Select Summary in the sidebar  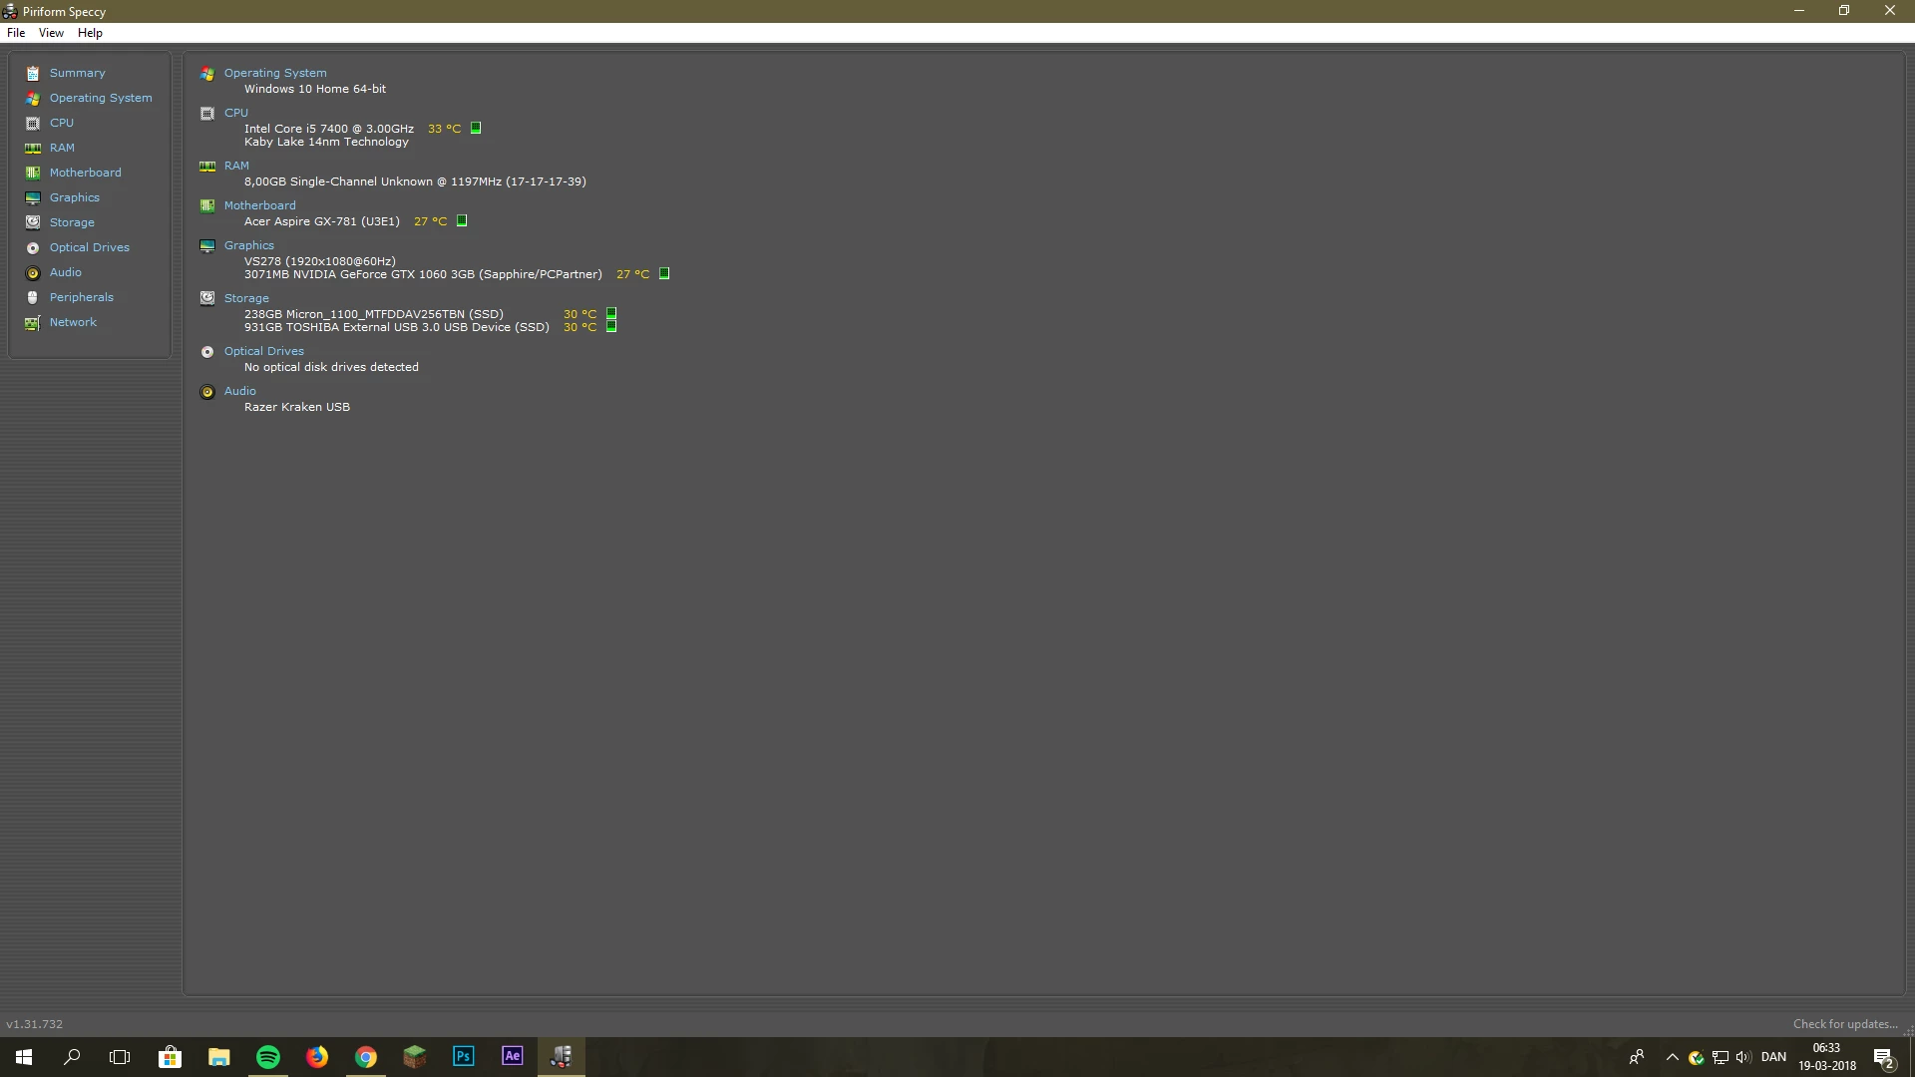(x=77, y=73)
